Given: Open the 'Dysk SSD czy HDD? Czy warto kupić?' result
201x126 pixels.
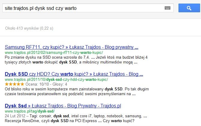Looking at the screenshot, I should (x=74, y=74).
